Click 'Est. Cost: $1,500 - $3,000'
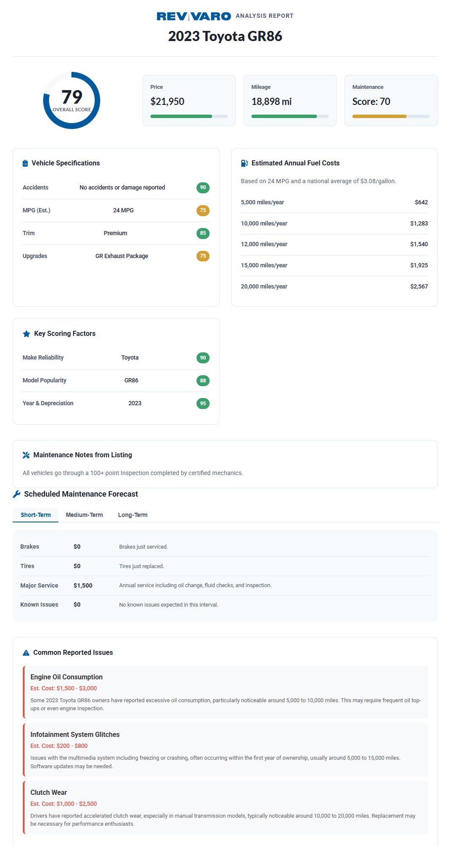Viewport: 450px width, 846px height. click(x=63, y=688)
